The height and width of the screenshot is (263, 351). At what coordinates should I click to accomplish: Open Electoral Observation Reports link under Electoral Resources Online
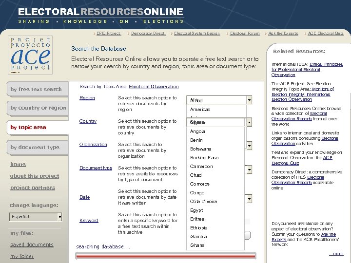(299, 116)
